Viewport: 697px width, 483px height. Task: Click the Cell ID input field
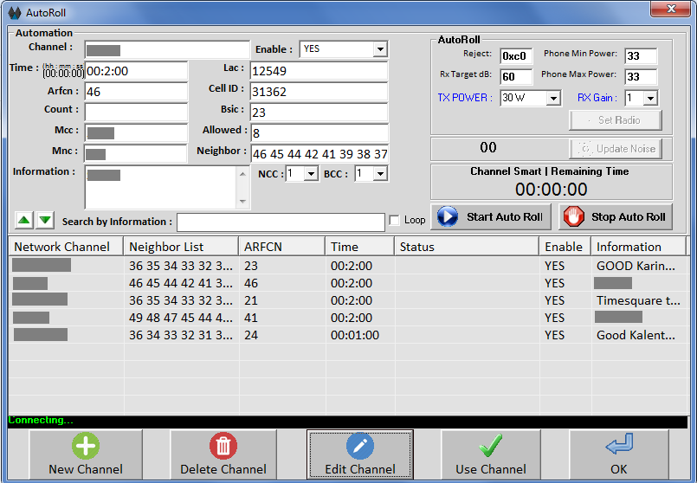pyautogui.click(x=319, y=92)
